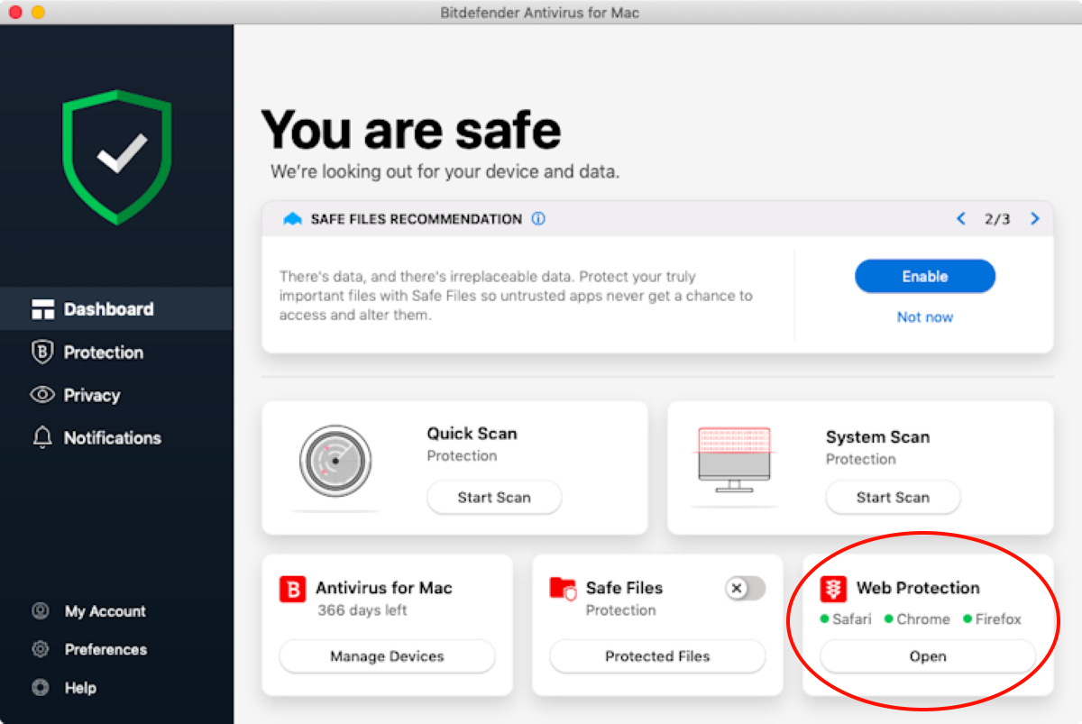Viewport: 1082px width, 724px height.
Task: Open the Notifications section
Action: (116, 438)
